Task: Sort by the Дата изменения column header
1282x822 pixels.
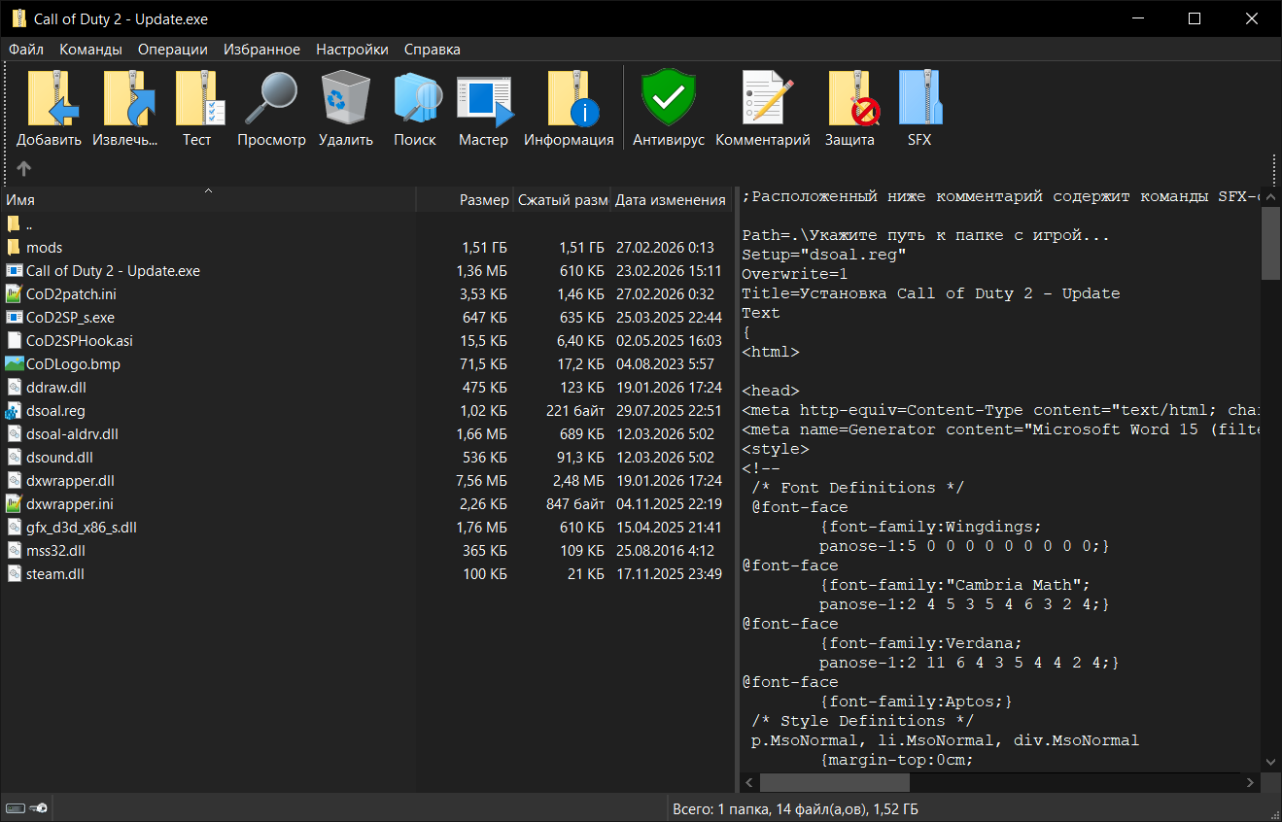Action: click(x=671, y=199)
